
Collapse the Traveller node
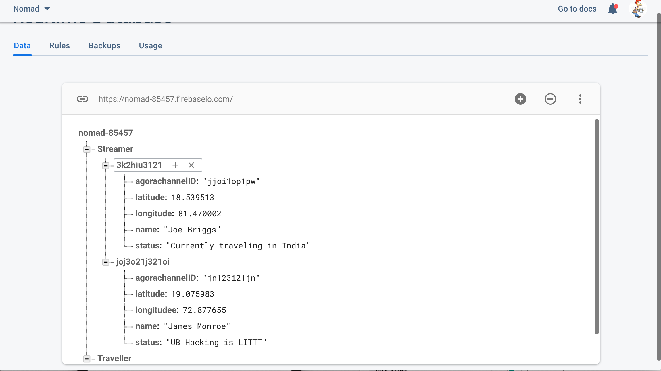tap(87, 359)
